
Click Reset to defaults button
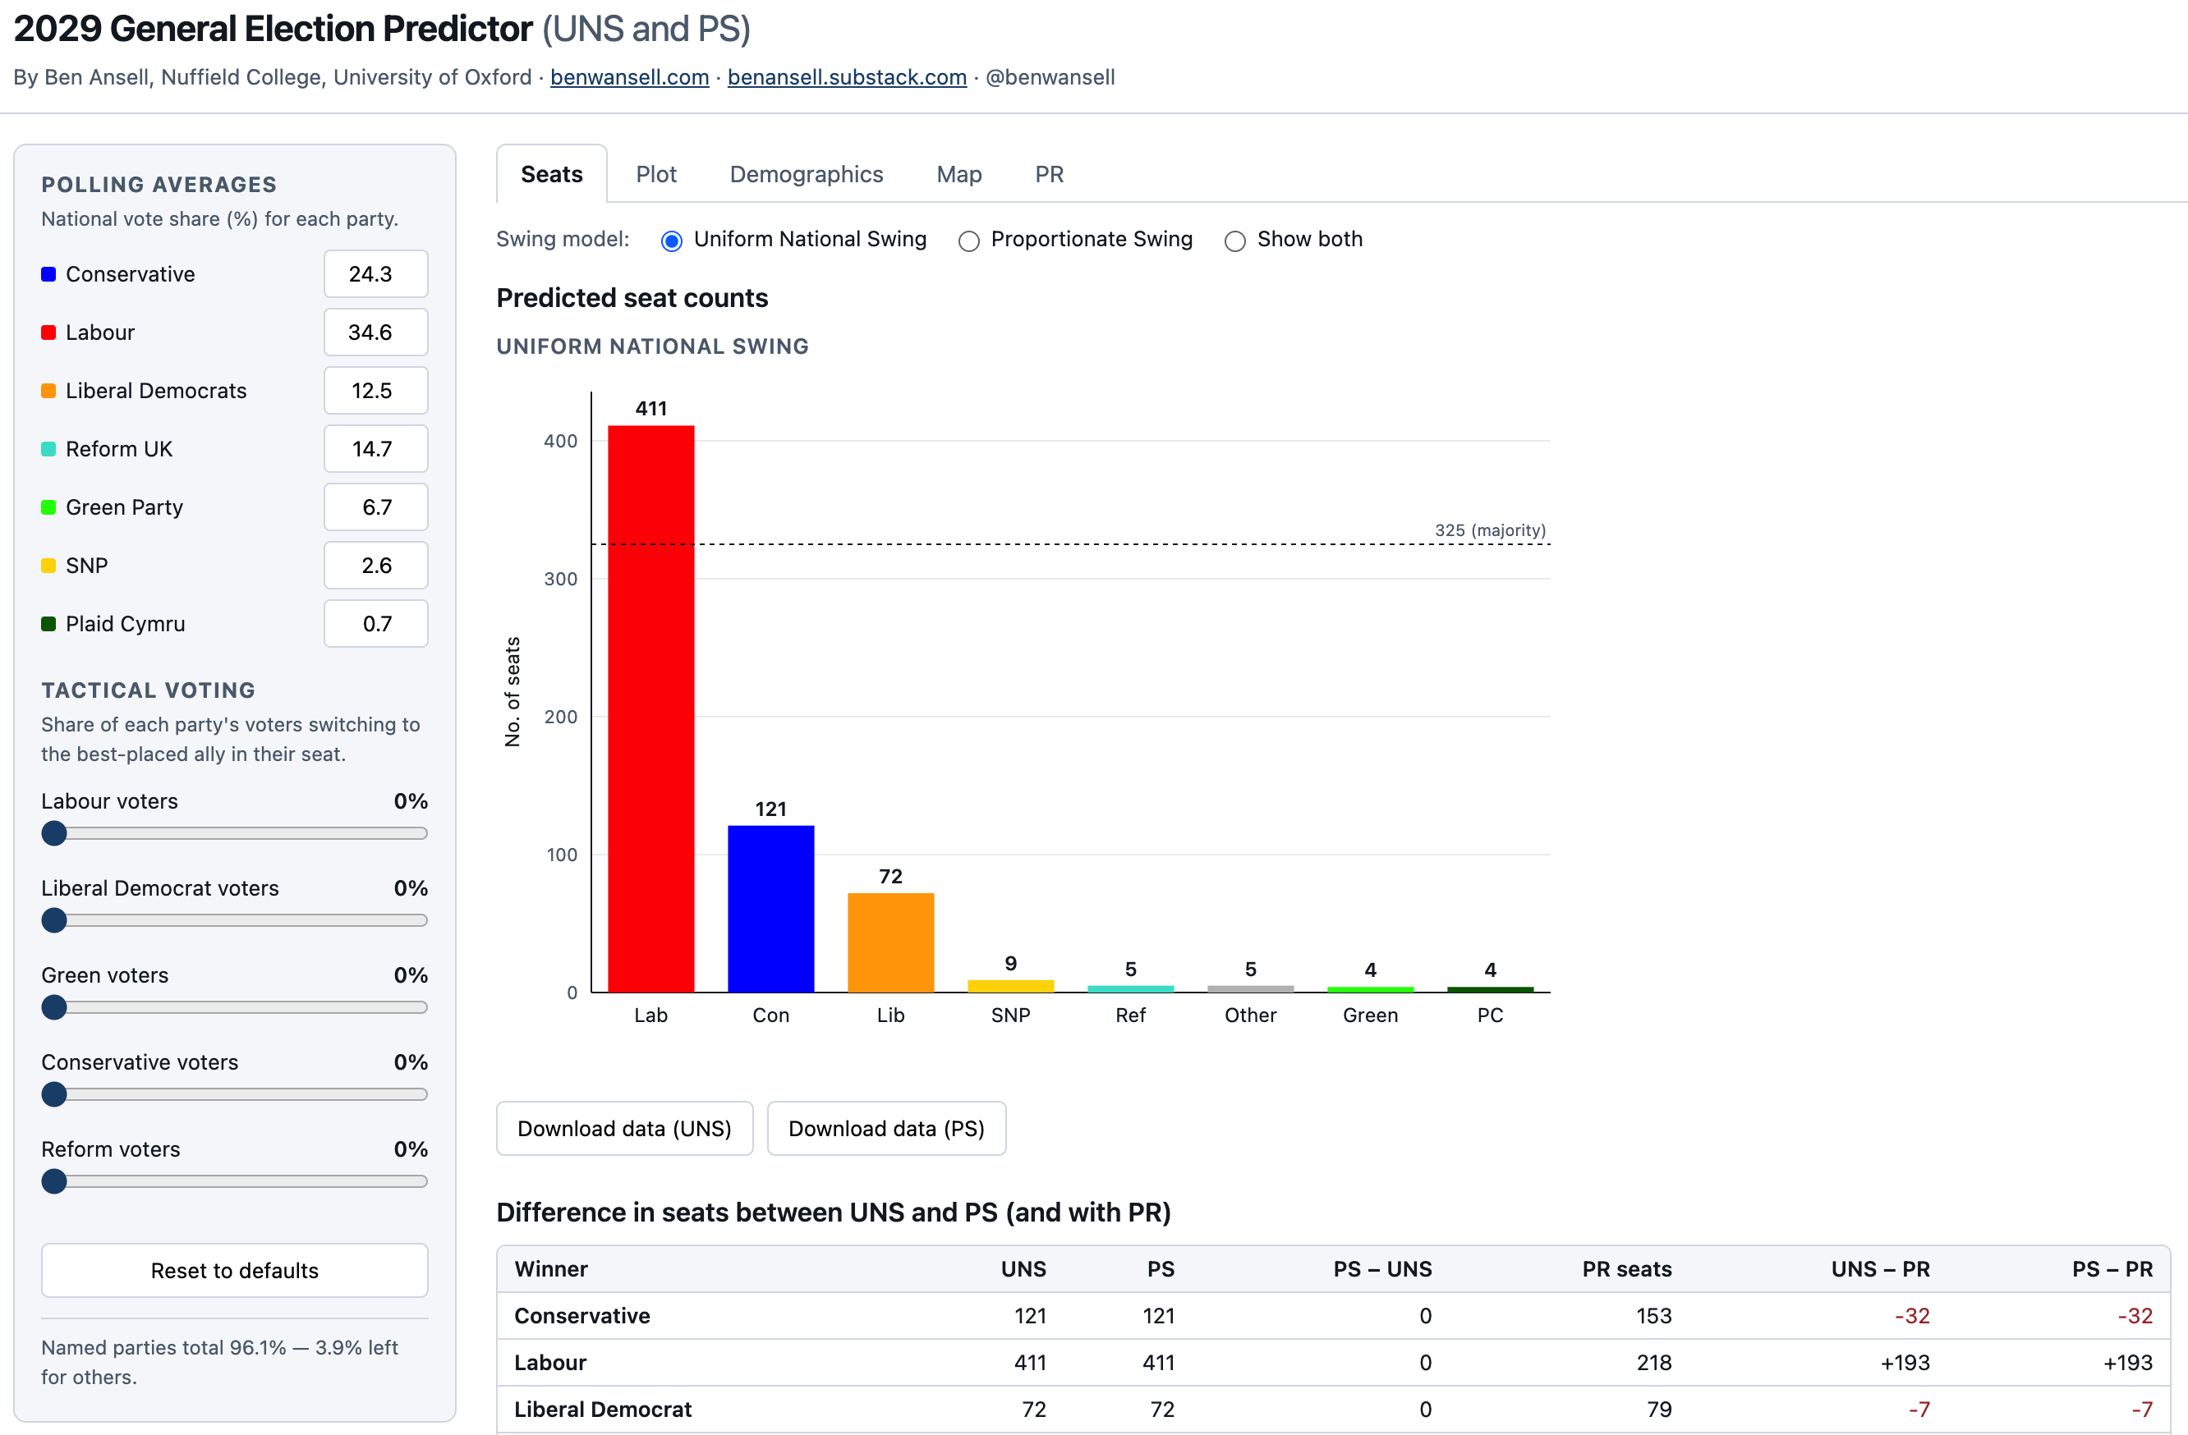234,1271
